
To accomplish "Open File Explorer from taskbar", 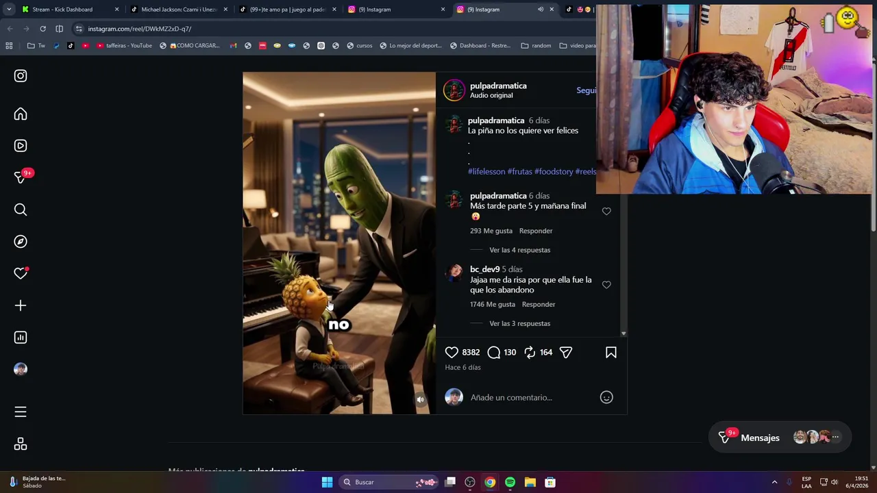I will (530, 482).
